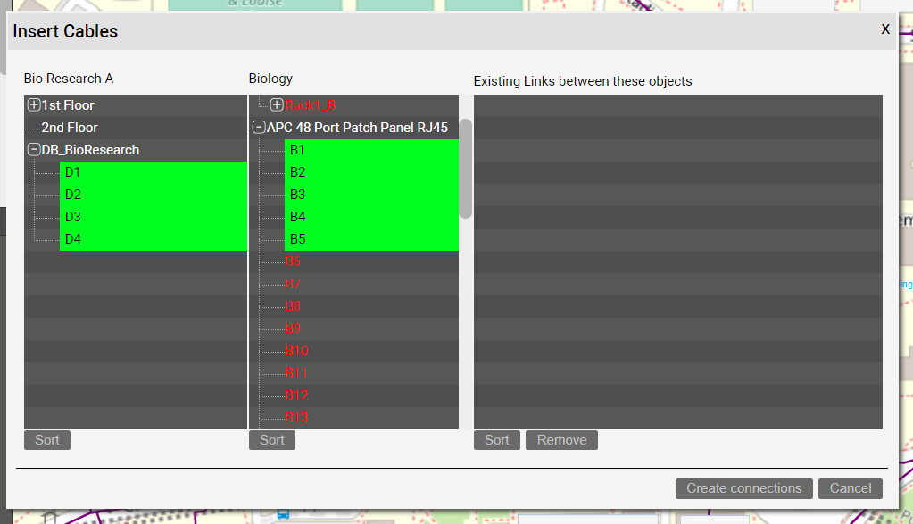Screen dimensions: 913x524
Task: Select port B1 in Biology panel
Action: (x=297, y=150)
